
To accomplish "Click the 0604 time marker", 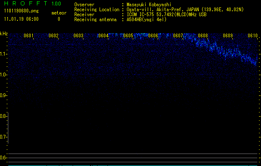I will [103, 36].
